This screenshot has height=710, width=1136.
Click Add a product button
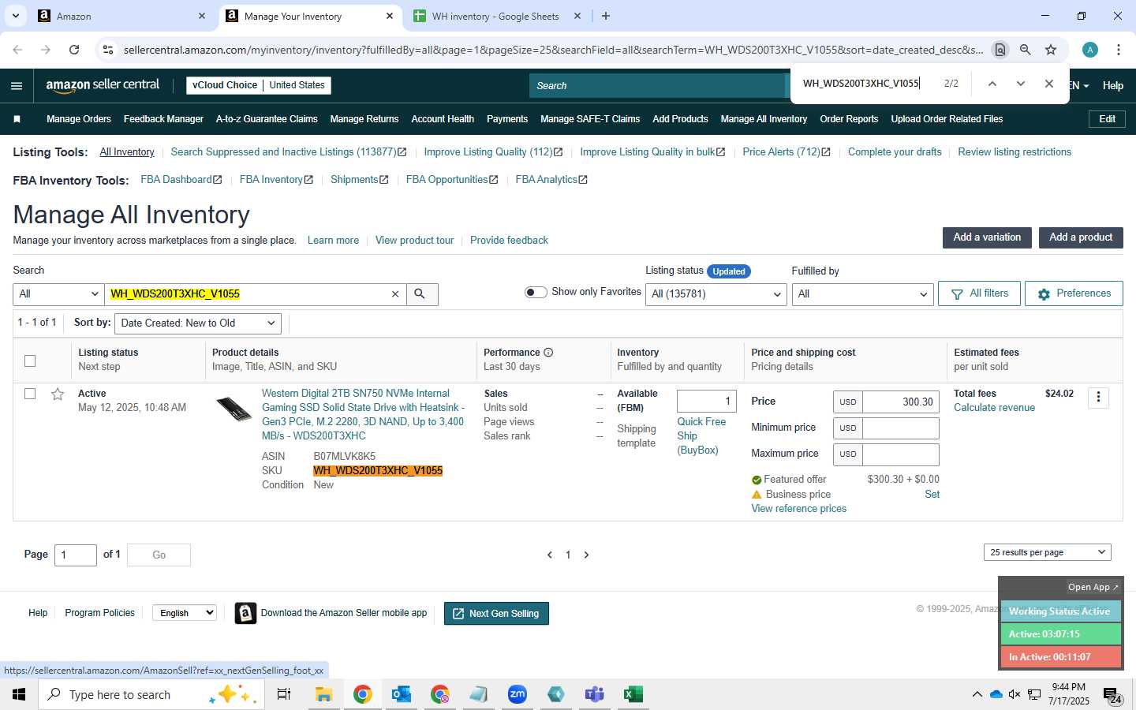(x=1081, y=237)
